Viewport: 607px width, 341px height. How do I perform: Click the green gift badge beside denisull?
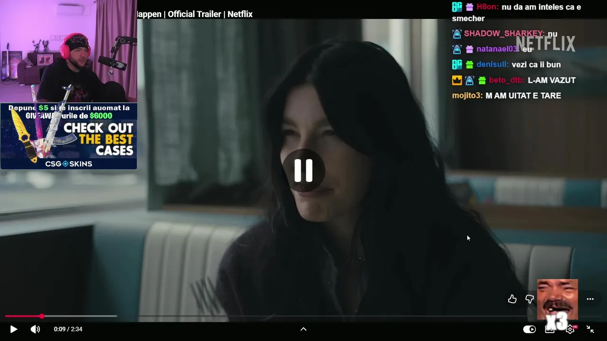(x=469, y=65)
